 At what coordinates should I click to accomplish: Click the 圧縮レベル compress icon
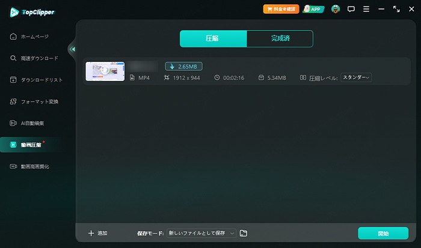[x=303, y=77]
